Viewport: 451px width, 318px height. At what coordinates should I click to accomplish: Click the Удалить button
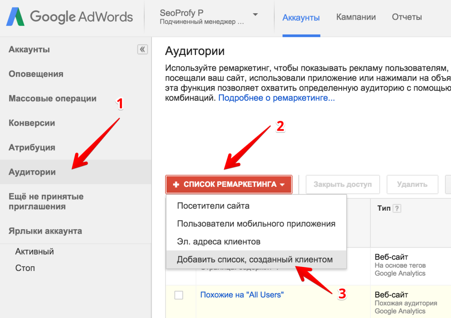coord(412,184)
